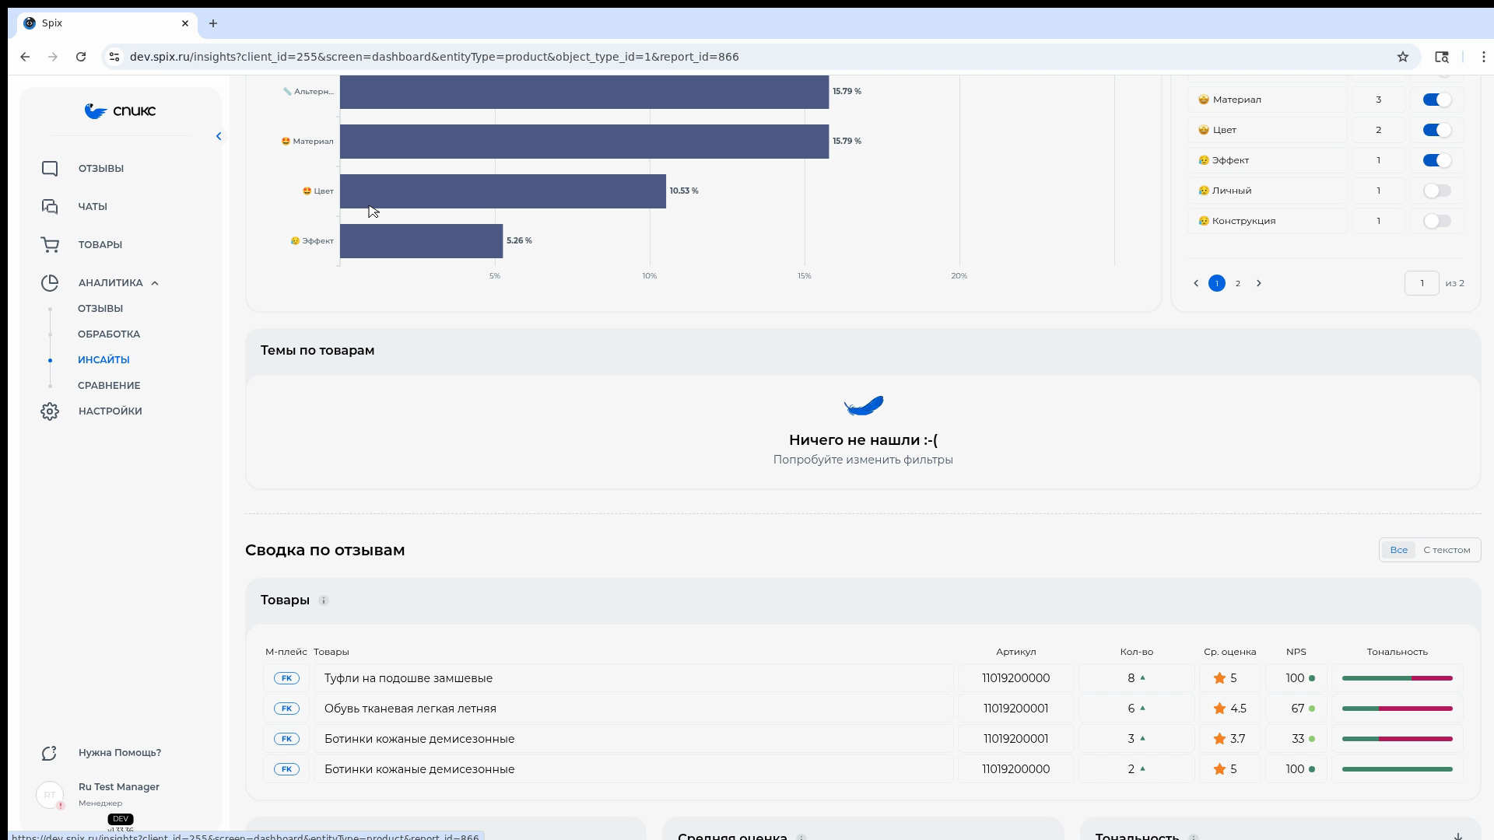This screenshot has height=840, width=1494.
Task: Open Настройки from the sidebar
Action: click(x=110, y=411)
